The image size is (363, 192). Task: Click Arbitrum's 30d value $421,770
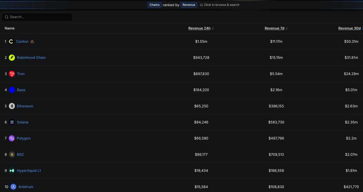point(351,187)
